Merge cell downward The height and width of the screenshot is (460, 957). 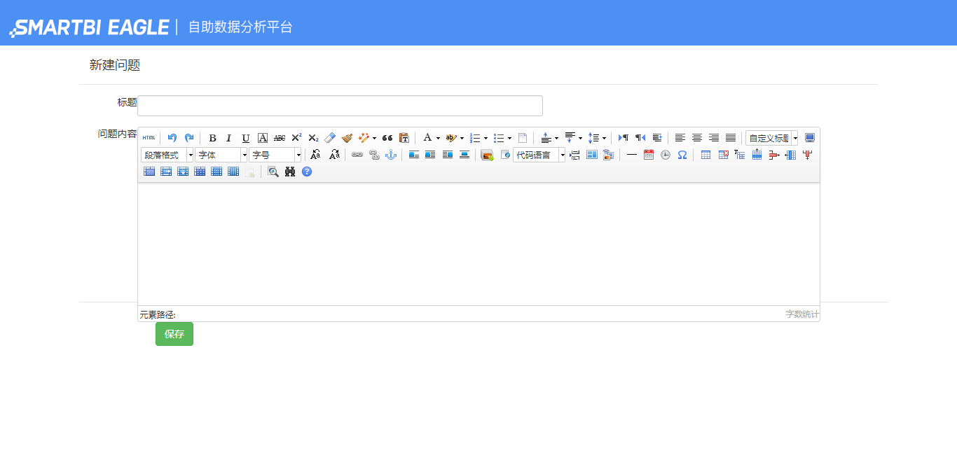183,172
